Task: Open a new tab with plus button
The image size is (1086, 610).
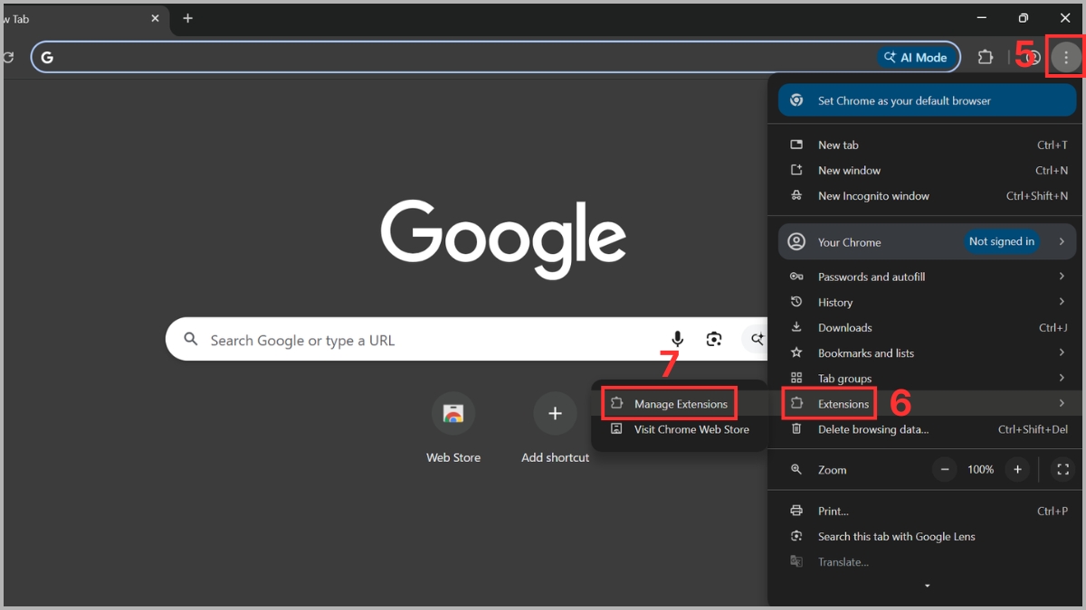Action: 187,18
